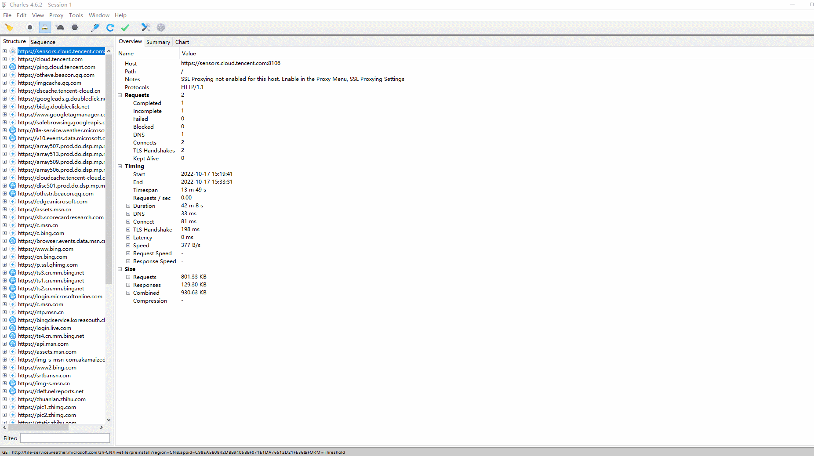Open the Help menu
The width and height of the screenshot is (814, 456).
[120, 15]
